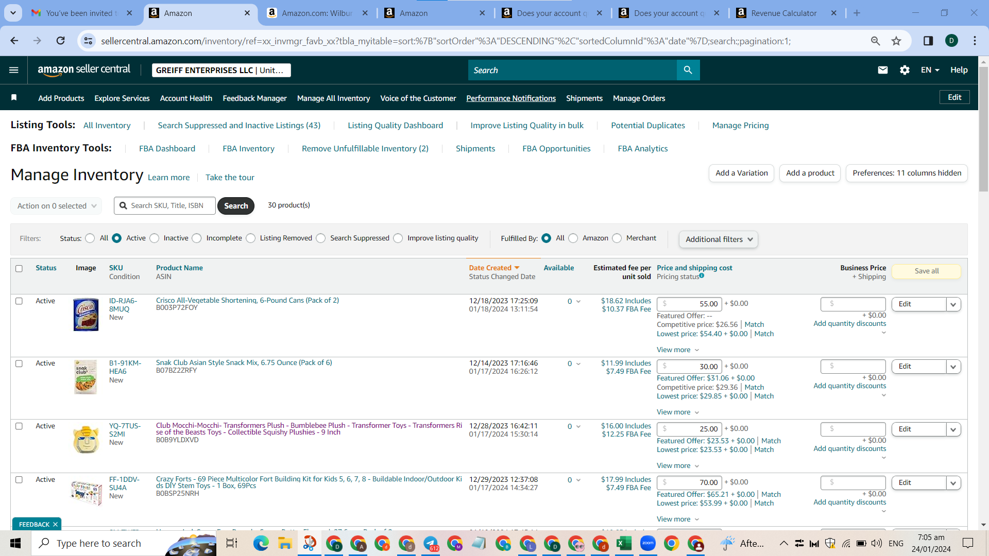The height and width of the screenshot is (556, 989).
Task: Open Voice of the Customer menu item
Action: (x=418, y=98)
